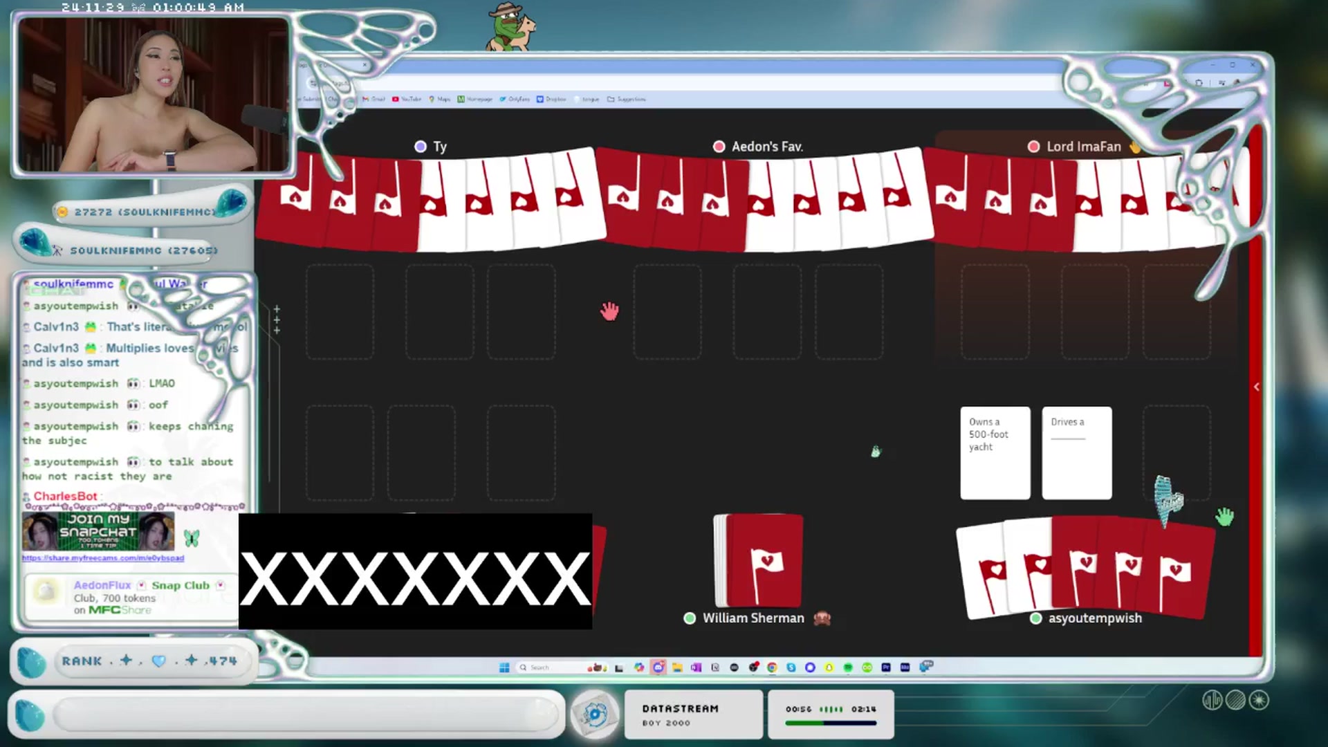Select the 'Owns a 500-foot yacht' card
This screenshot has height=747, width=1328.
click(995, 453)
